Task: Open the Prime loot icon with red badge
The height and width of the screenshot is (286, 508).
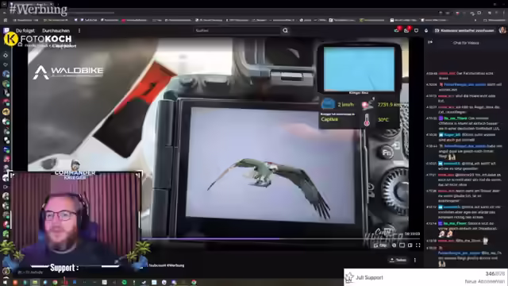Action: point(397,30)
